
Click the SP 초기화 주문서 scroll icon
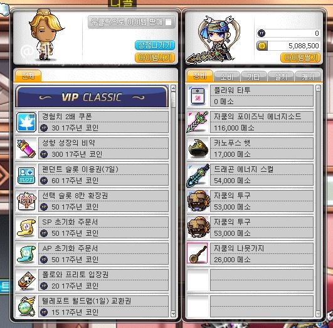tap(26, 228)
